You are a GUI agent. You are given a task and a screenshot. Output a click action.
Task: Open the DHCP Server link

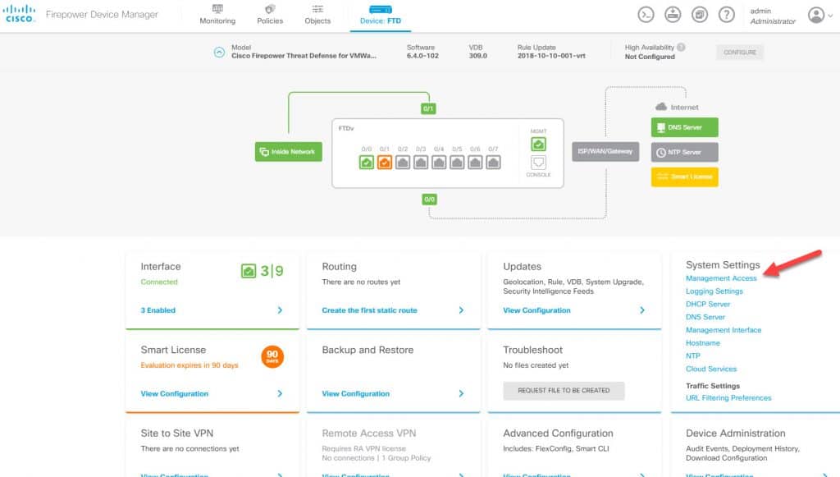(708, 304)
